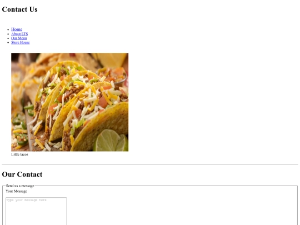Click the lime wedge in the photo

(x=111, y=141)
